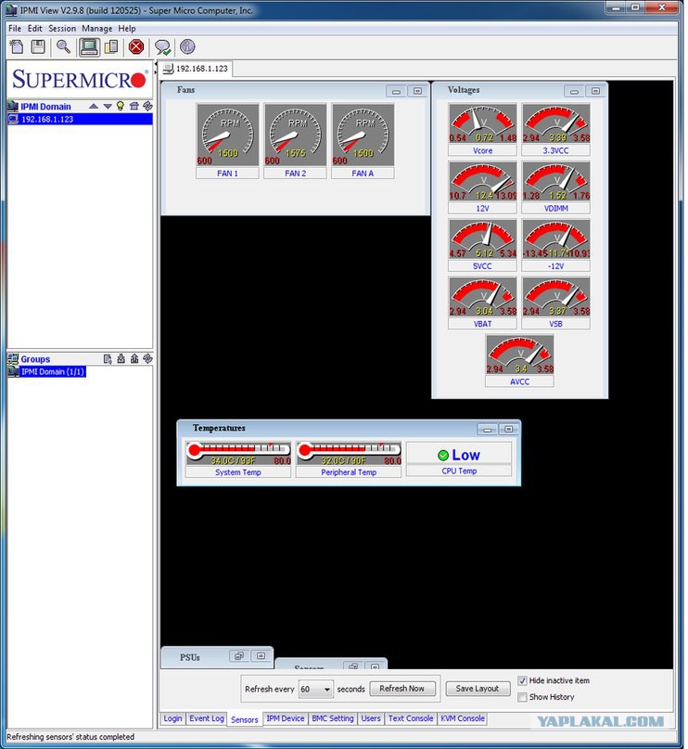The height and width of the screenshot is (749, 688).
Task: Restore the PSUs panel
Action: point(239,656)
